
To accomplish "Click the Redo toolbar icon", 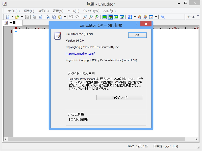I will [x=77, y=17].
